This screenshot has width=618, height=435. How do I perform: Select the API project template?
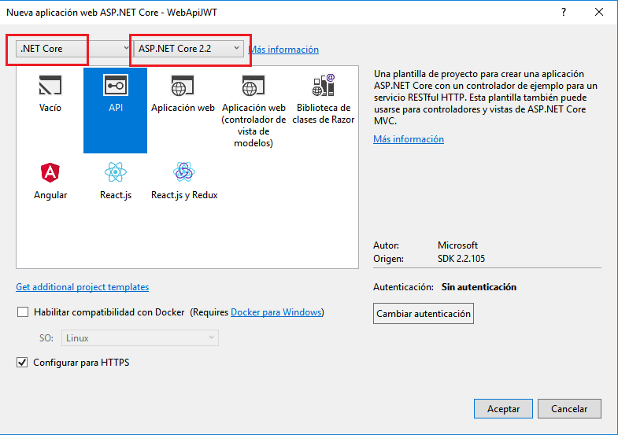(x=115, y=110)
